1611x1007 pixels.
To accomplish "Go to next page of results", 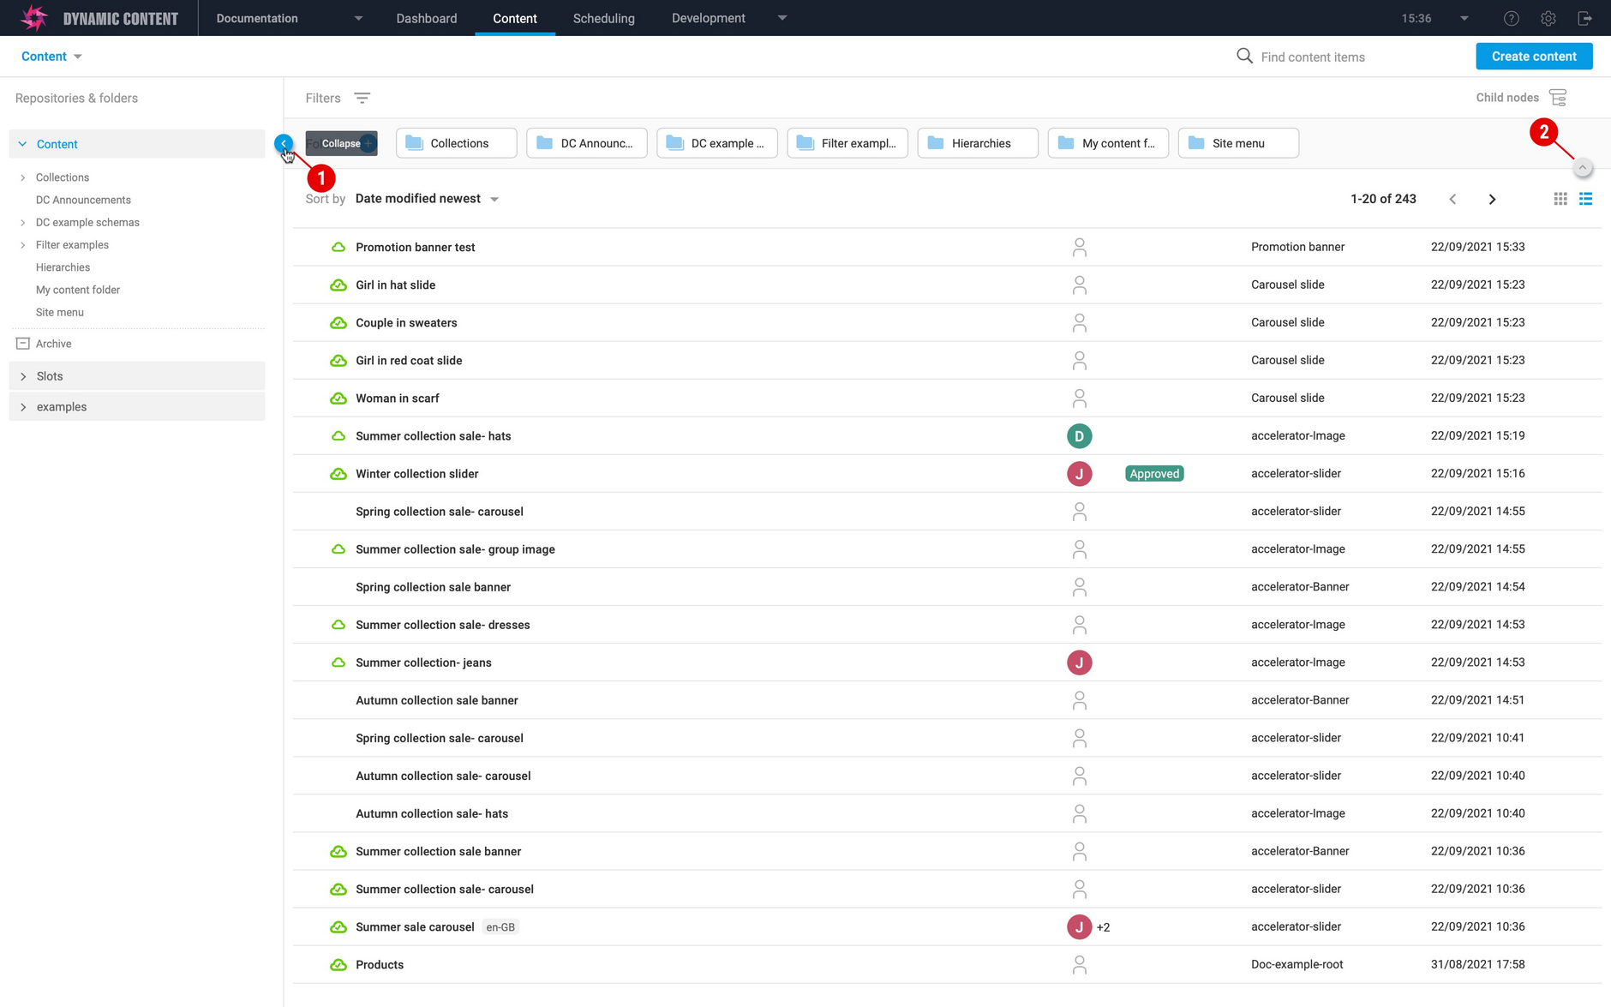I will tap(1492, 199).
